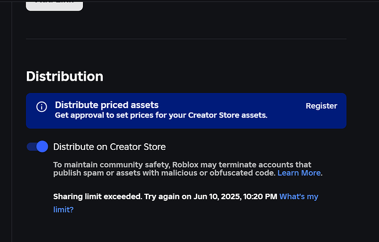The image size is (379, 242).
Task: Click the word limit? on the last line
Action: [63, 210]
